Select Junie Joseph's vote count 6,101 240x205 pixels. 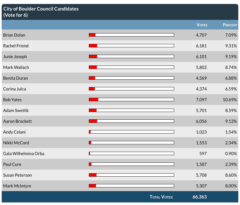click(201, 56)
